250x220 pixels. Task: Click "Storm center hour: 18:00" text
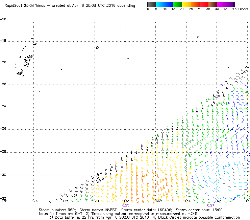coord(199,210)
